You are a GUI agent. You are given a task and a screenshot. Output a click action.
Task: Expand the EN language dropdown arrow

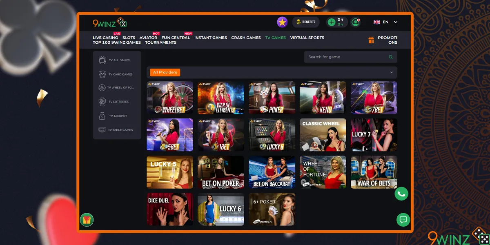click(395, 22)
